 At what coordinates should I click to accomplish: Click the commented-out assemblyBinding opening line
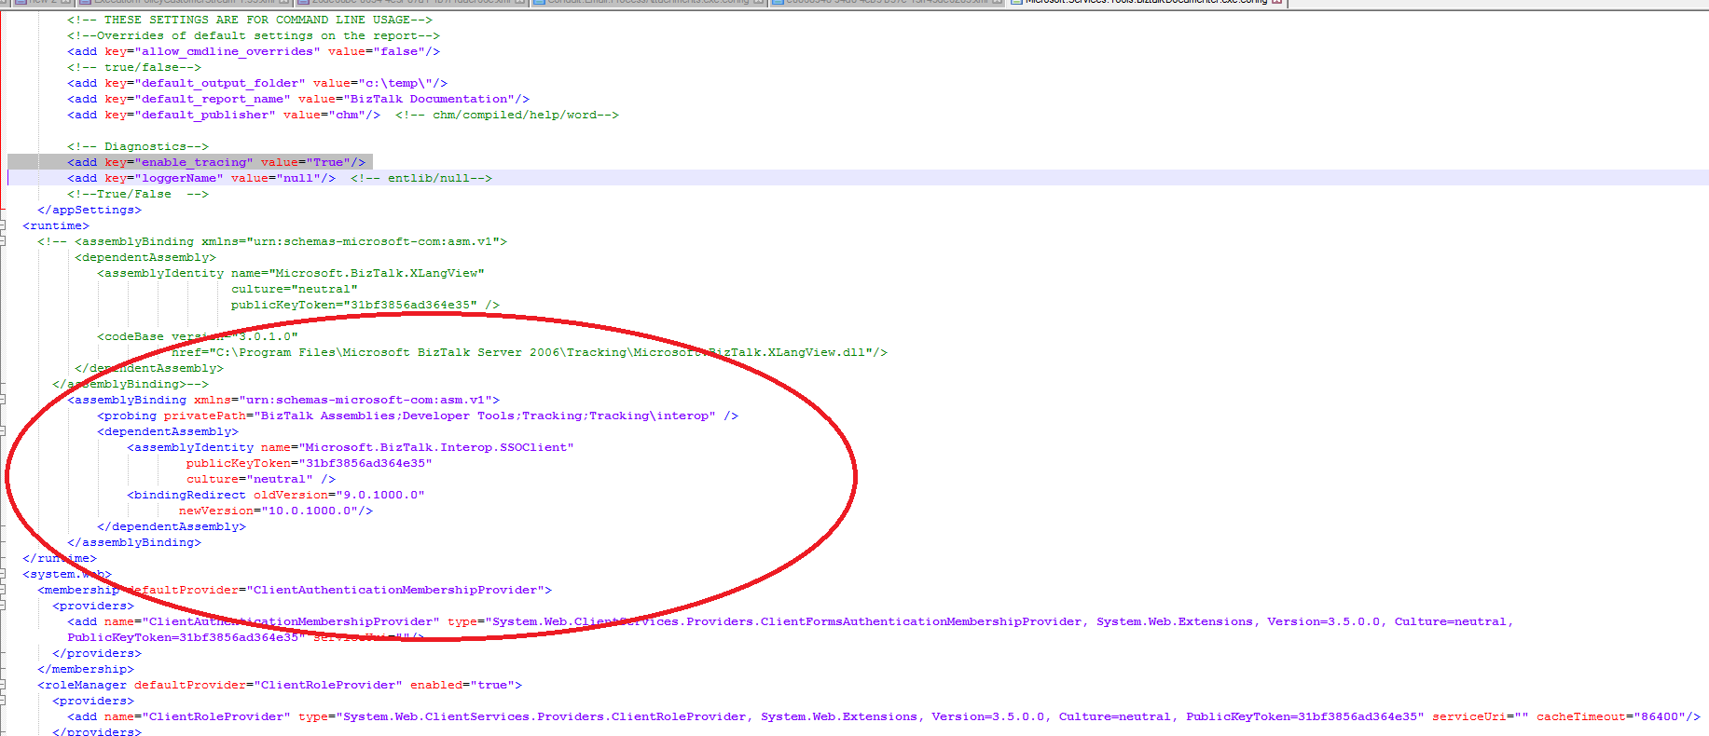point(272,241)
